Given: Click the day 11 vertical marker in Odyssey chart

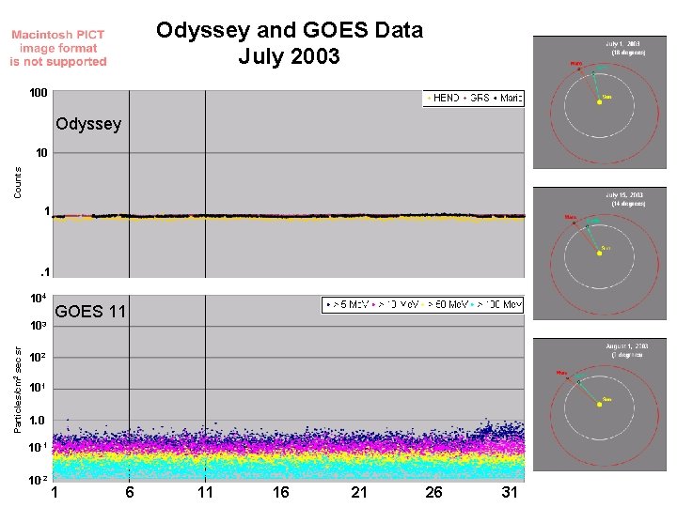Looking at the screenshot, I should 205,184.
